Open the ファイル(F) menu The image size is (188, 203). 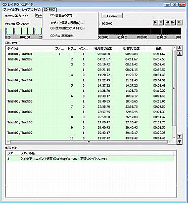[11, 10]
